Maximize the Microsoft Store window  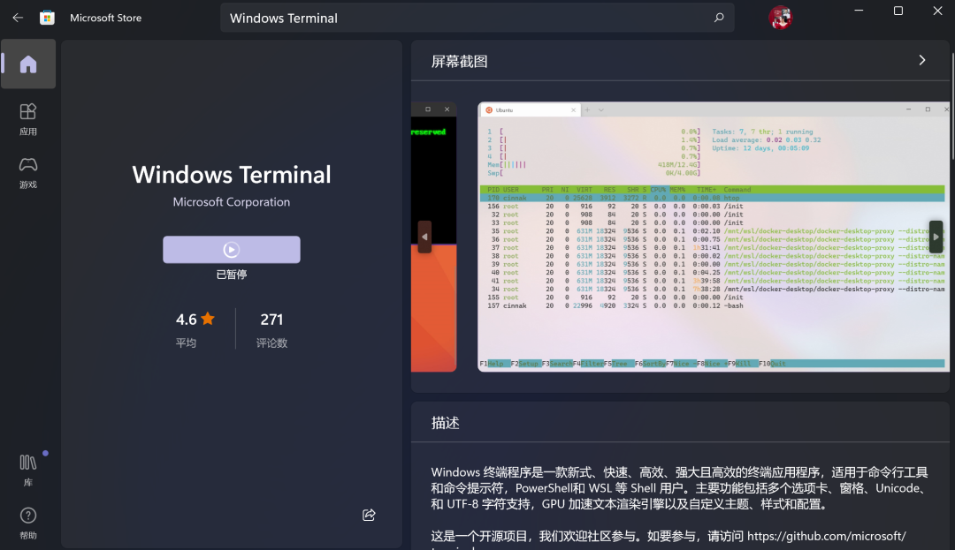pyautogui.click(x=898, y=11)
